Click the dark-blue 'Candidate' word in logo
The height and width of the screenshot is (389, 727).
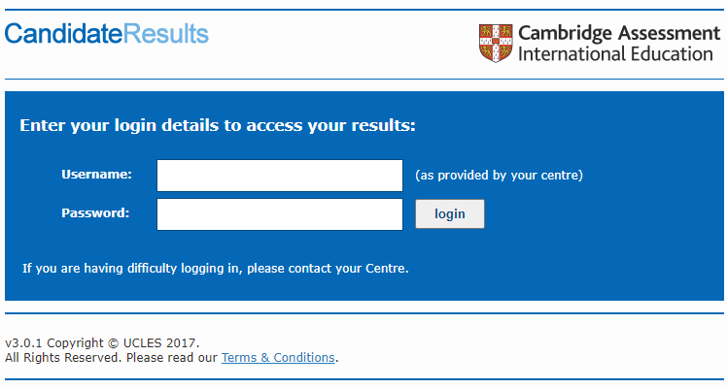click(64, 34)
